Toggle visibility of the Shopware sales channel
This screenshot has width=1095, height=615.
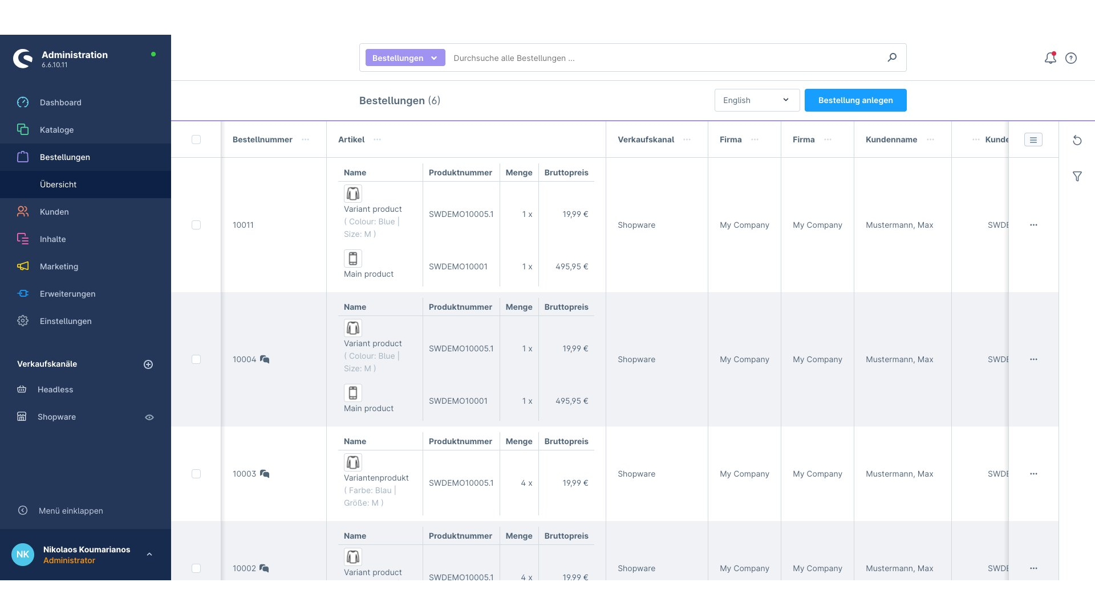coord(149,417)
